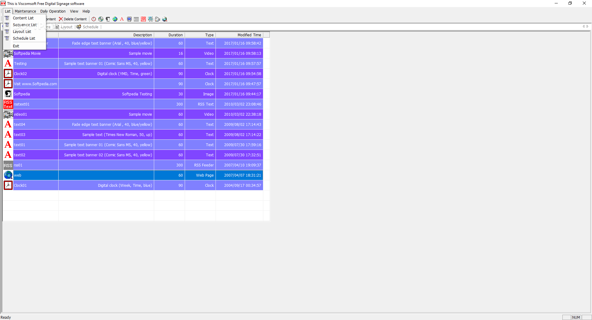
Task: Sort by Type column header
Action: [200, 35]
